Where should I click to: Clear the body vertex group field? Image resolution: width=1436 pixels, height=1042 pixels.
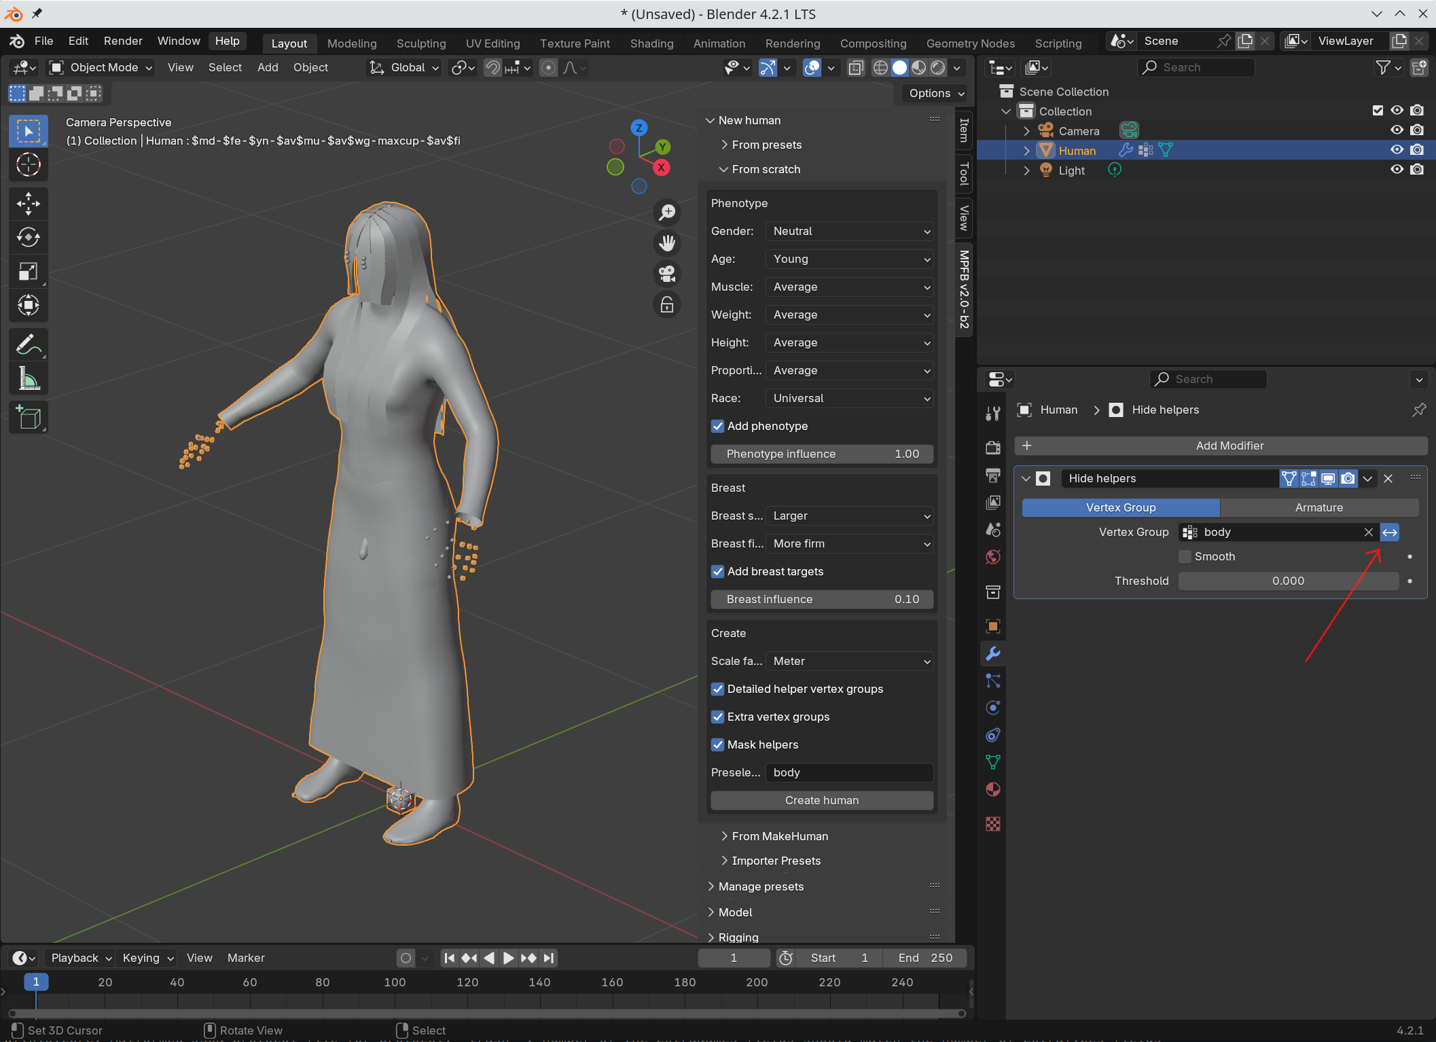1368,532
